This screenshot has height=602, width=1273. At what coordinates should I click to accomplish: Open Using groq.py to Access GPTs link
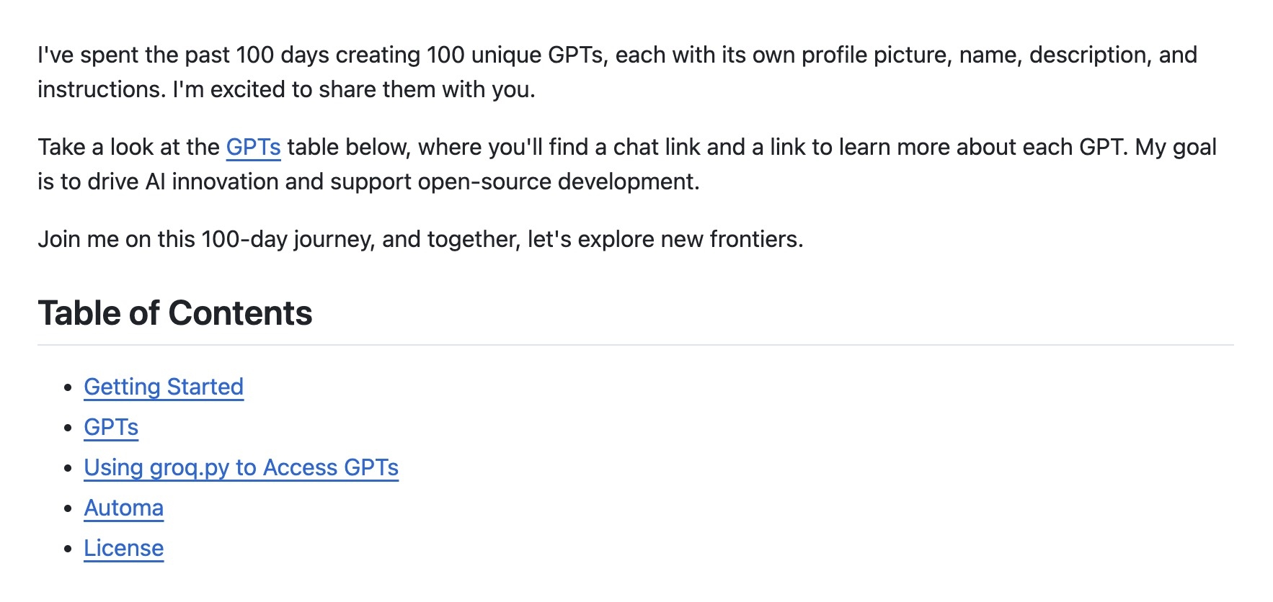pos(241,467)
